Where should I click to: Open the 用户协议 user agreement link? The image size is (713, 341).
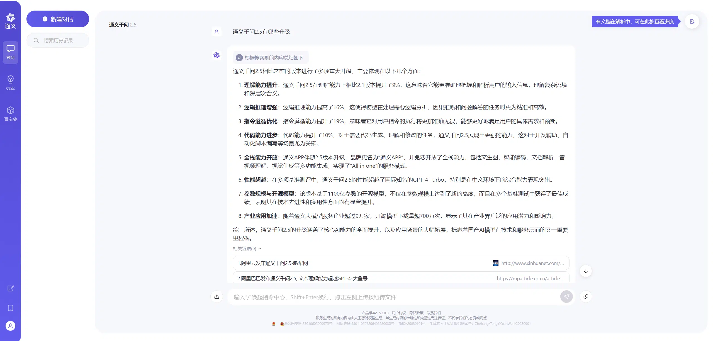coord(399,313)
